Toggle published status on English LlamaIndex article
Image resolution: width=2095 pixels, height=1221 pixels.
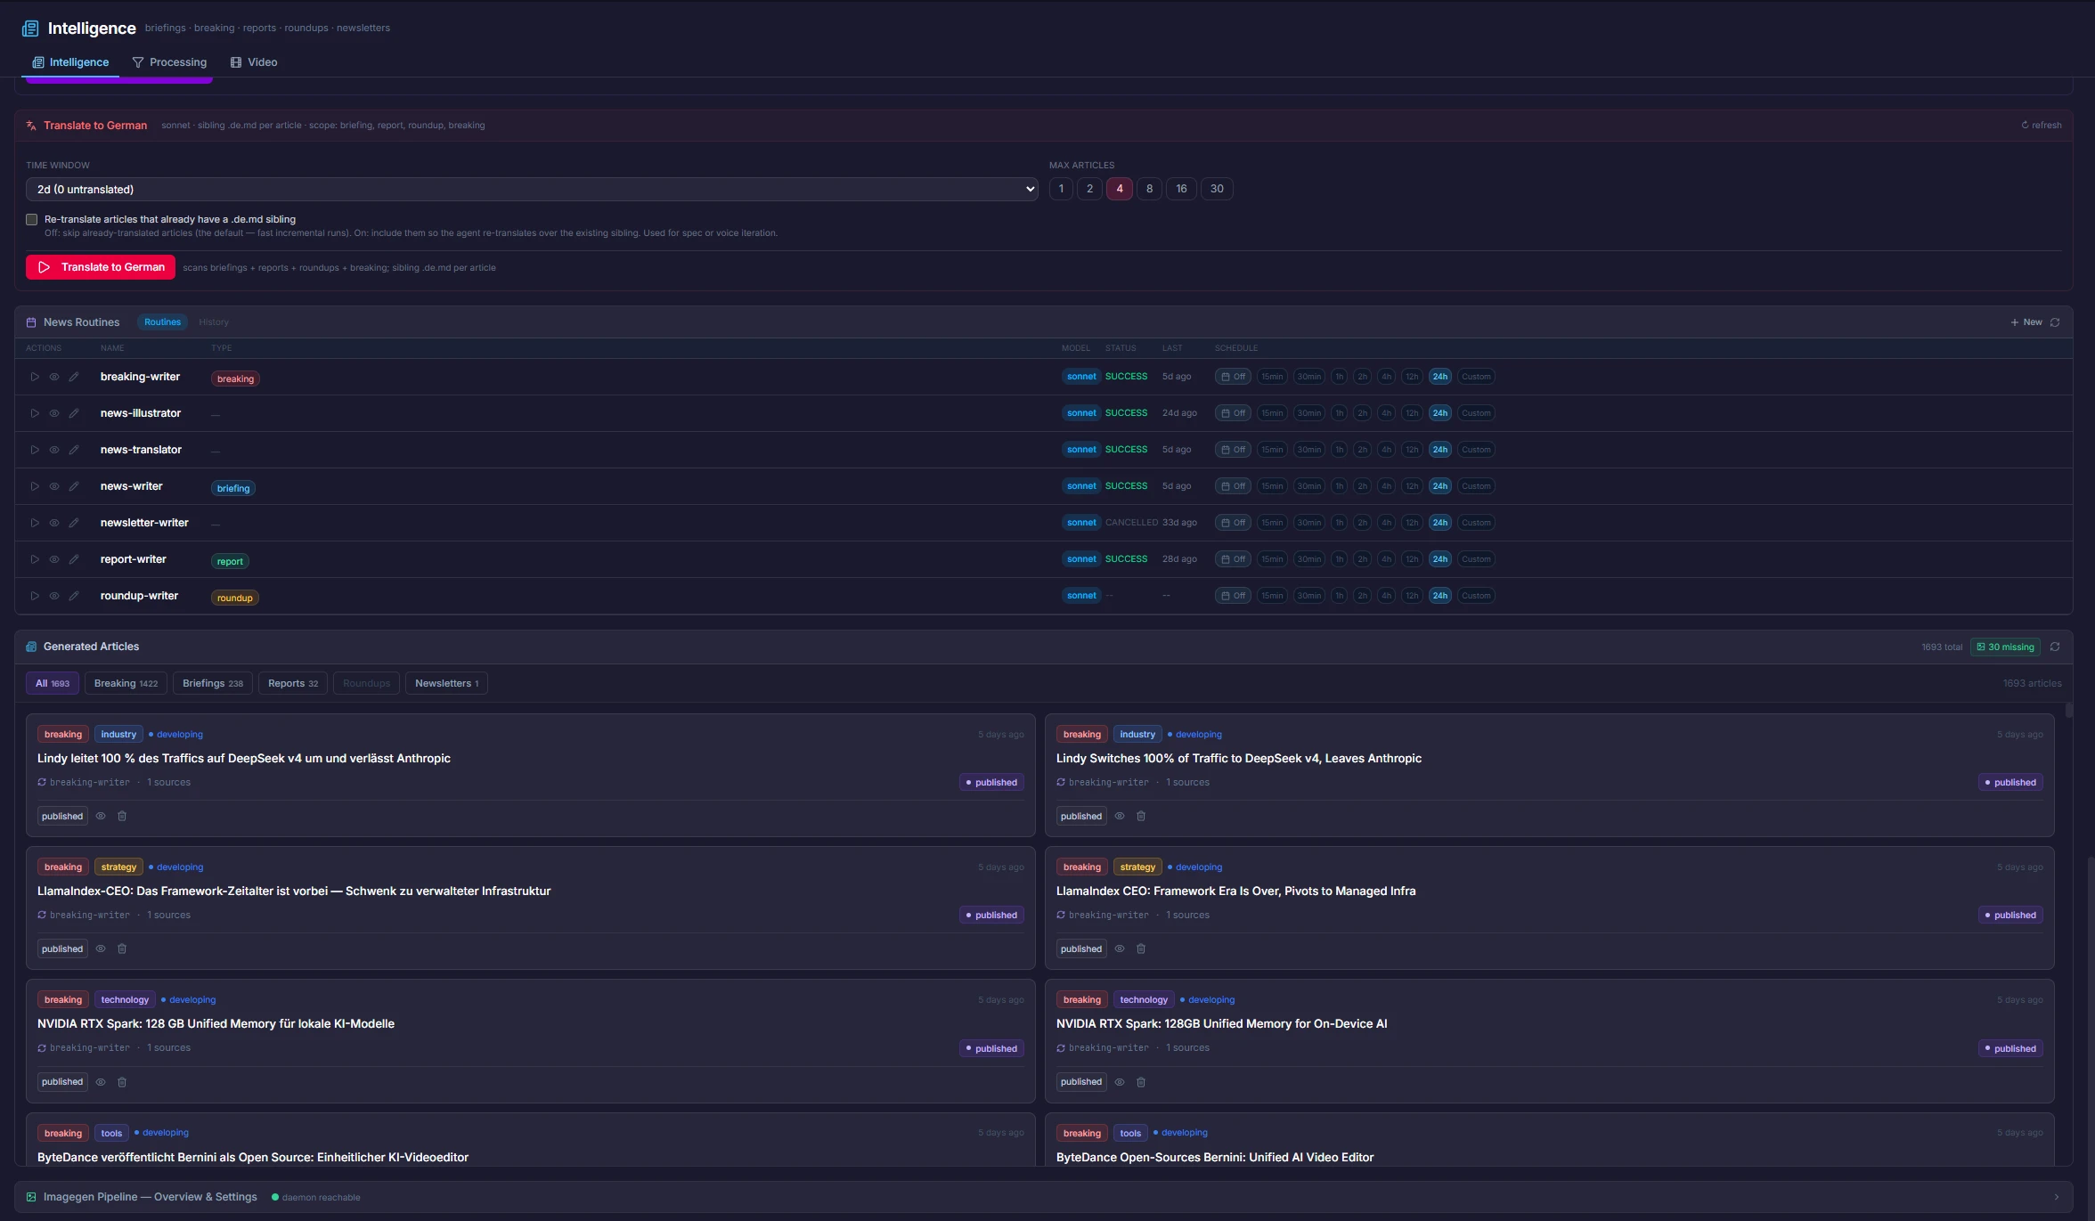click(x=1081, y=948)
